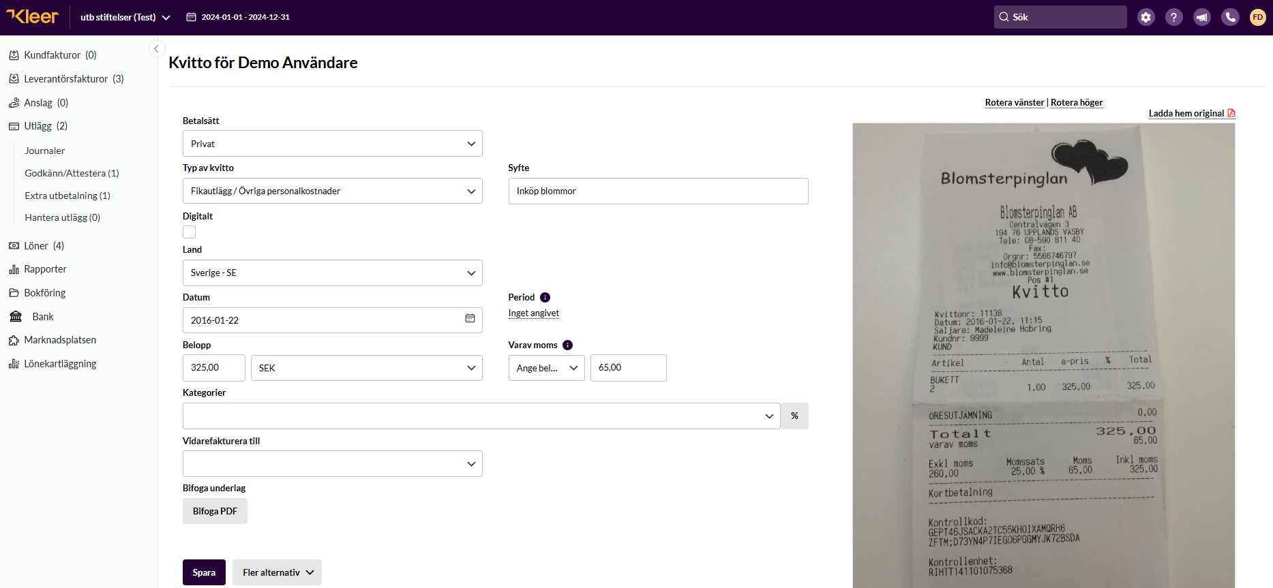
Task: Focus the Syfte text field
Action: click(x=658, y=191)
